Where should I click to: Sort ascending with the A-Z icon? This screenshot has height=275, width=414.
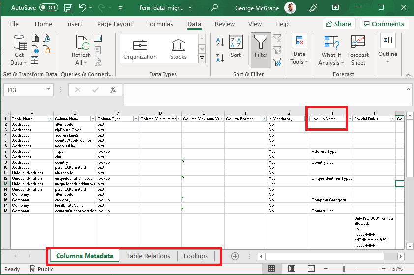click(x=220, y=43)
